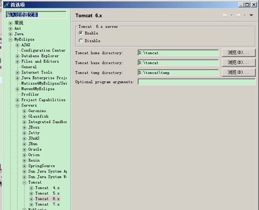259x210 pixels.
Task: Expand the Glassfish server node
Action: point(24,116)
